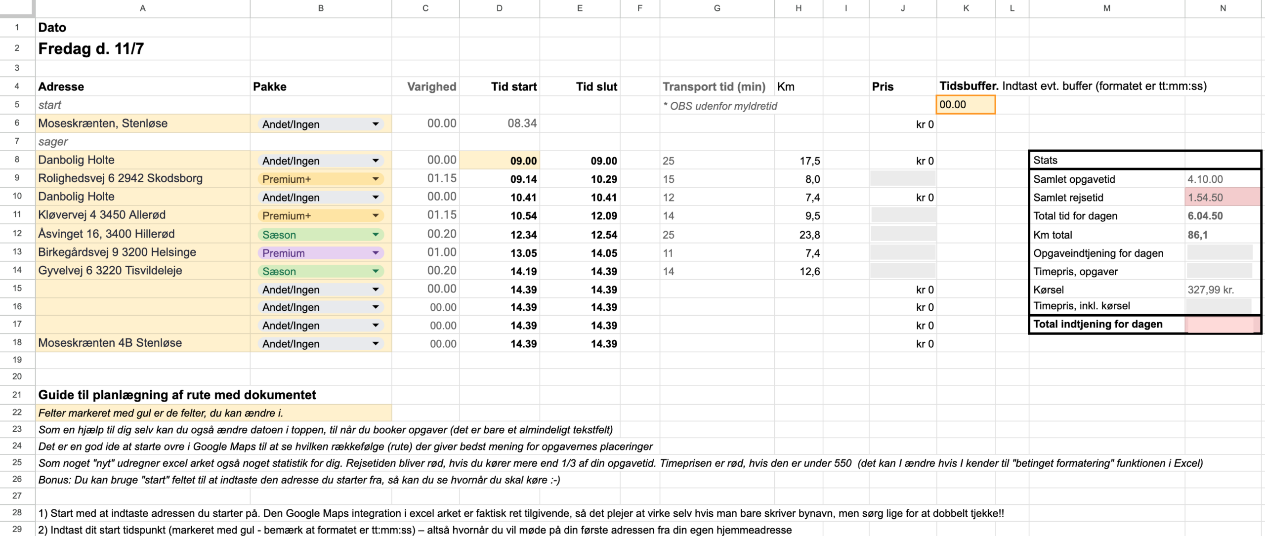Select the yellow Tid start cell 09.00
1265x536 pixels.
pyautogui.click(x=499, y=161)
